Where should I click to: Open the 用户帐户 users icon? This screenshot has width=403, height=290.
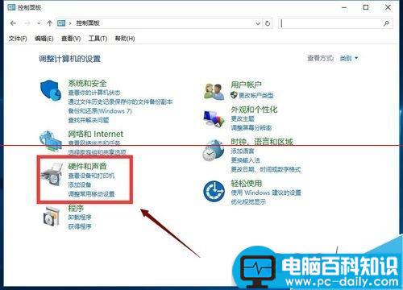pos(214,92)
